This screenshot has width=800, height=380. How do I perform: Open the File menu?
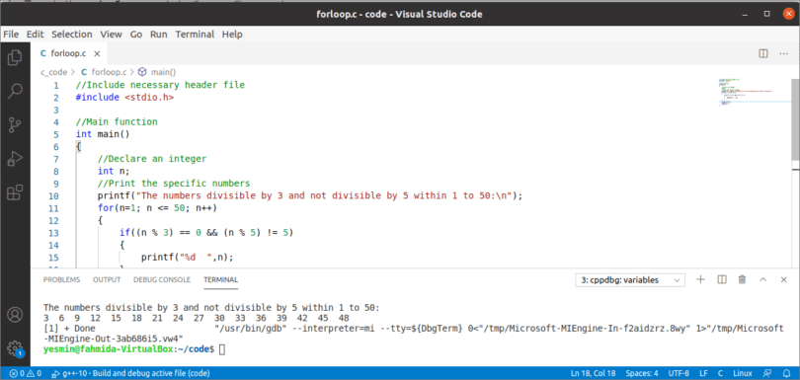[x=11, y=35]
